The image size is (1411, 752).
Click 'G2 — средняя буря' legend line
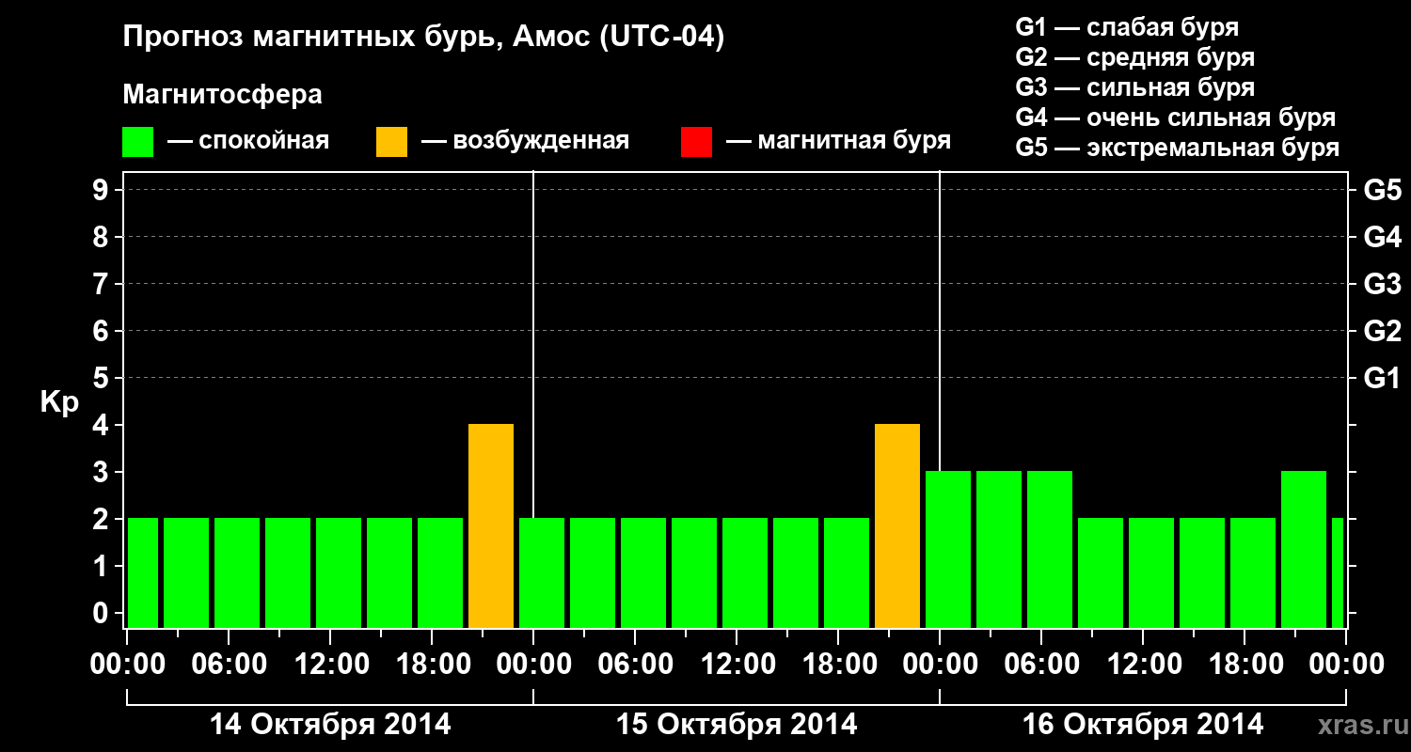pos(1134,57)
